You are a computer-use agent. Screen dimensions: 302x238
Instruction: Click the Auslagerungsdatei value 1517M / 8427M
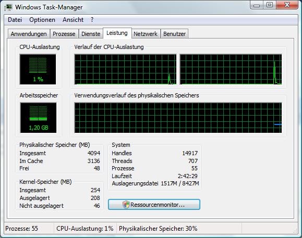tap(180, 183)
